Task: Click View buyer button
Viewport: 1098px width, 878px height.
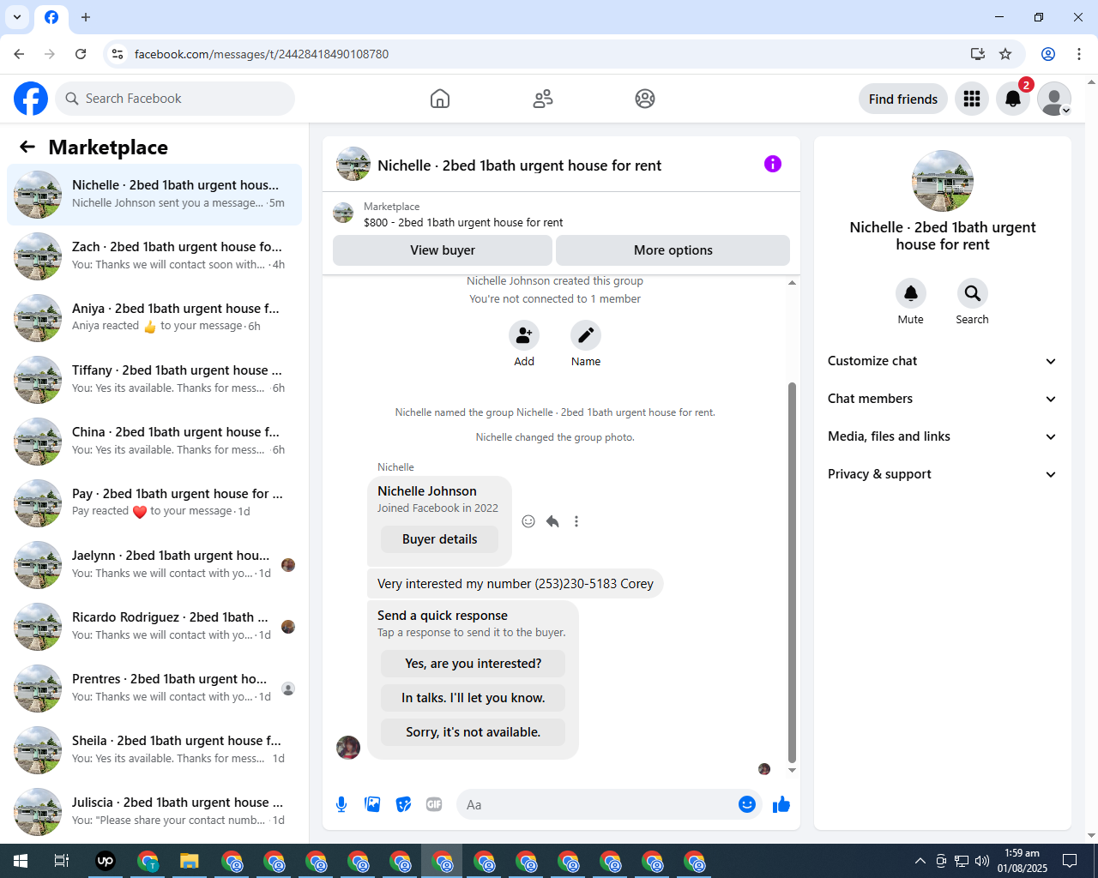Action: (443, 250)
